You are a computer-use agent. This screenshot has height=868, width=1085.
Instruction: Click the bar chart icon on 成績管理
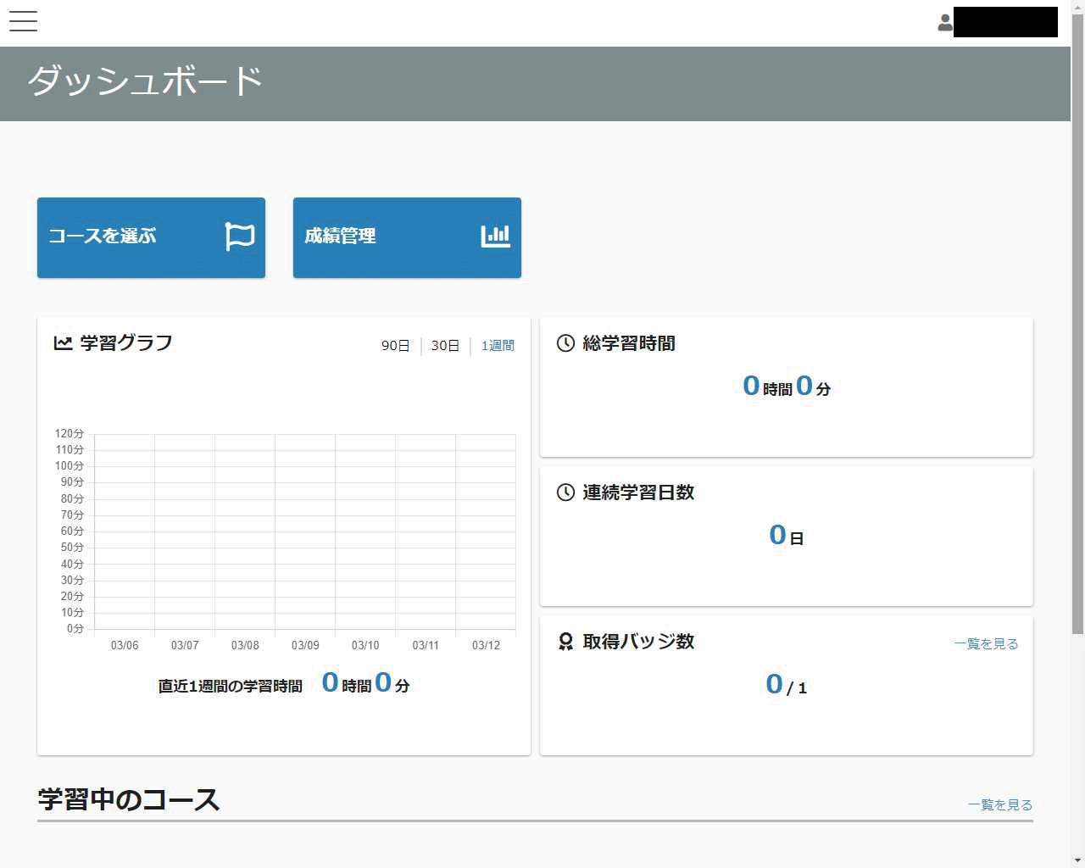tap(496, 236)
